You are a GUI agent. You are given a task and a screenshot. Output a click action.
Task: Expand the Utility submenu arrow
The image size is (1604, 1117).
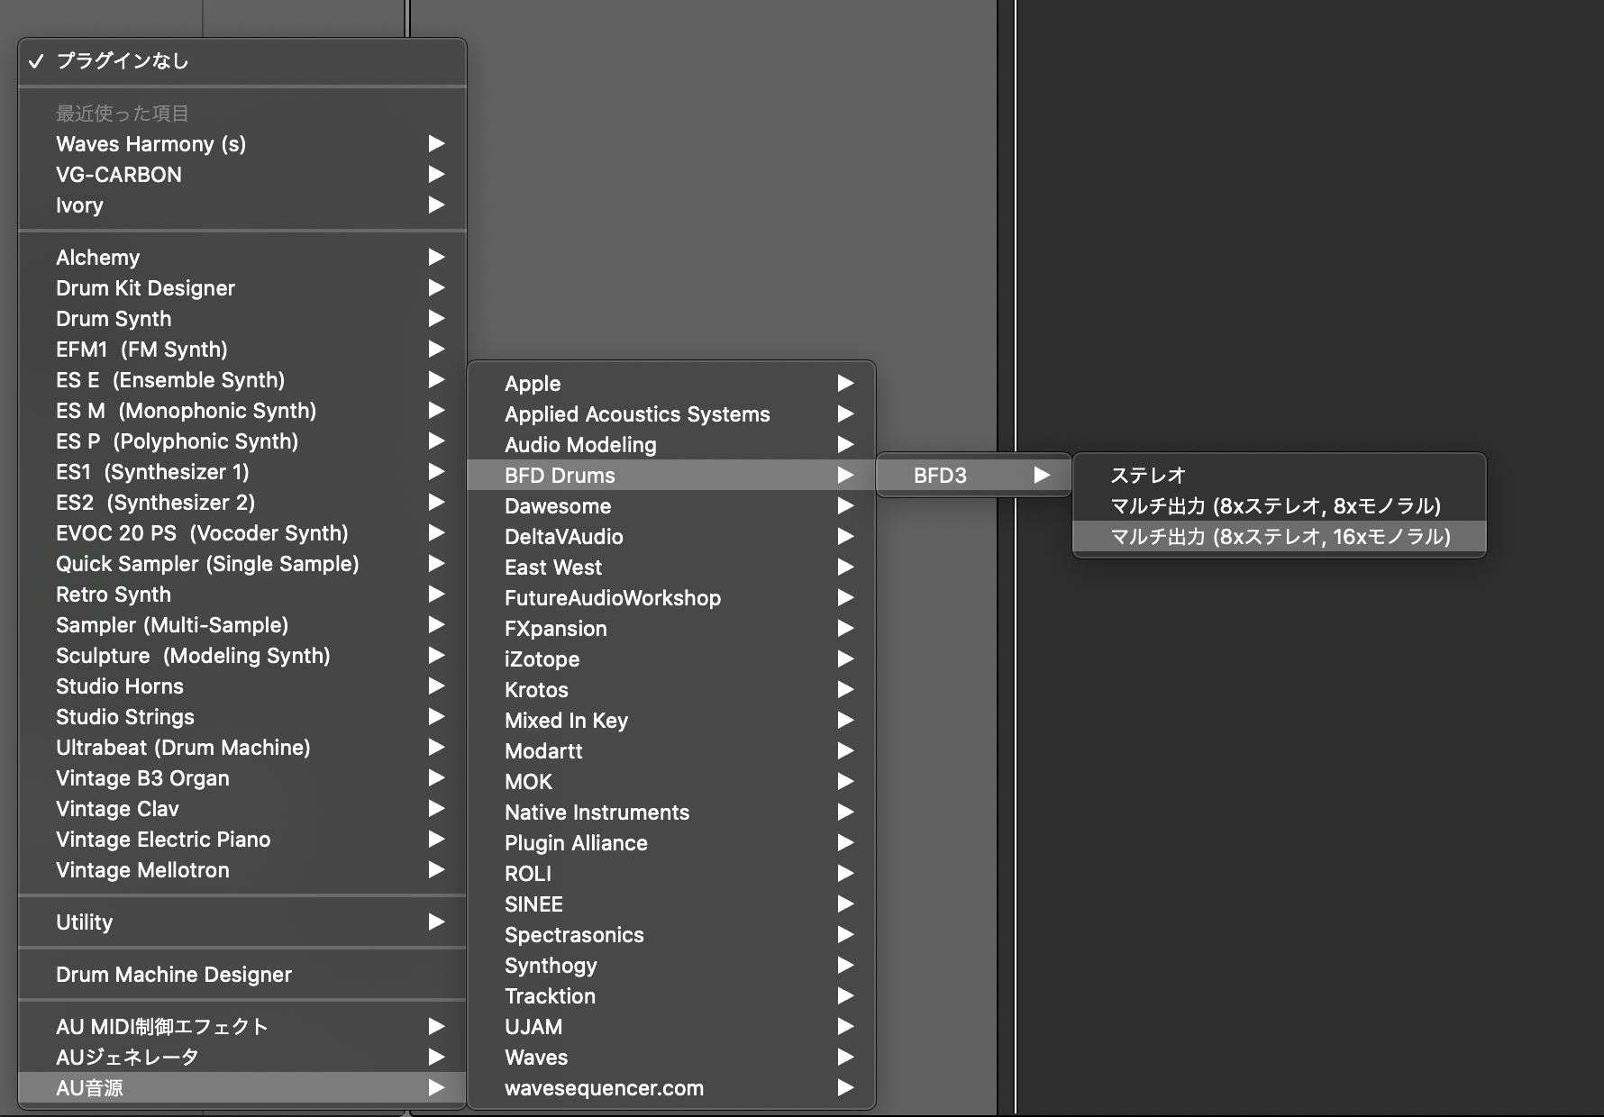click(436, 922)
